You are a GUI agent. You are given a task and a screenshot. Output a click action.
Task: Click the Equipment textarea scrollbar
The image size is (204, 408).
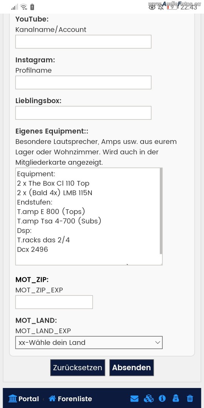(161, 211)
